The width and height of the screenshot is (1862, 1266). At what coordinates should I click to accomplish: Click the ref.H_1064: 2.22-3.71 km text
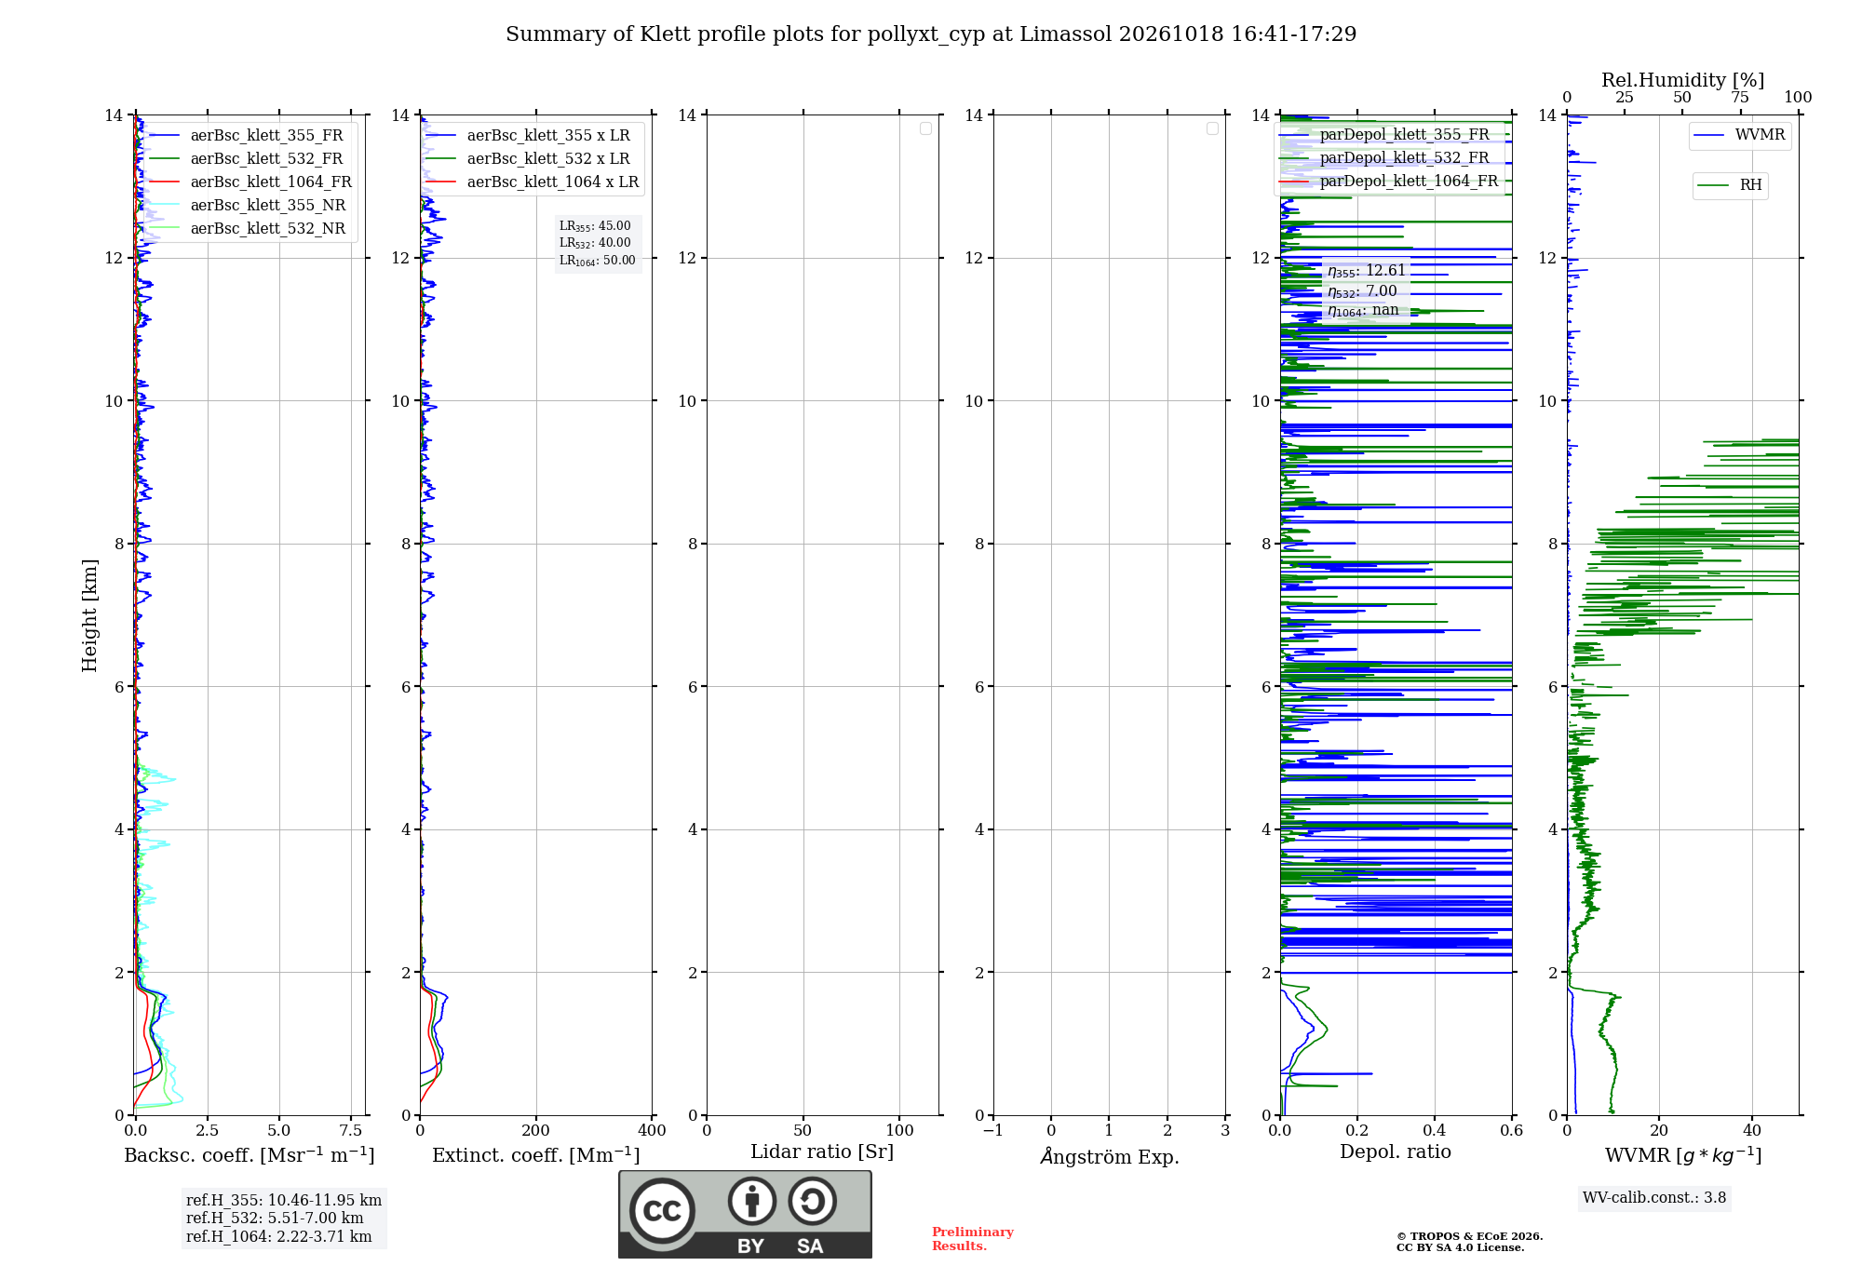point(278,1237)
